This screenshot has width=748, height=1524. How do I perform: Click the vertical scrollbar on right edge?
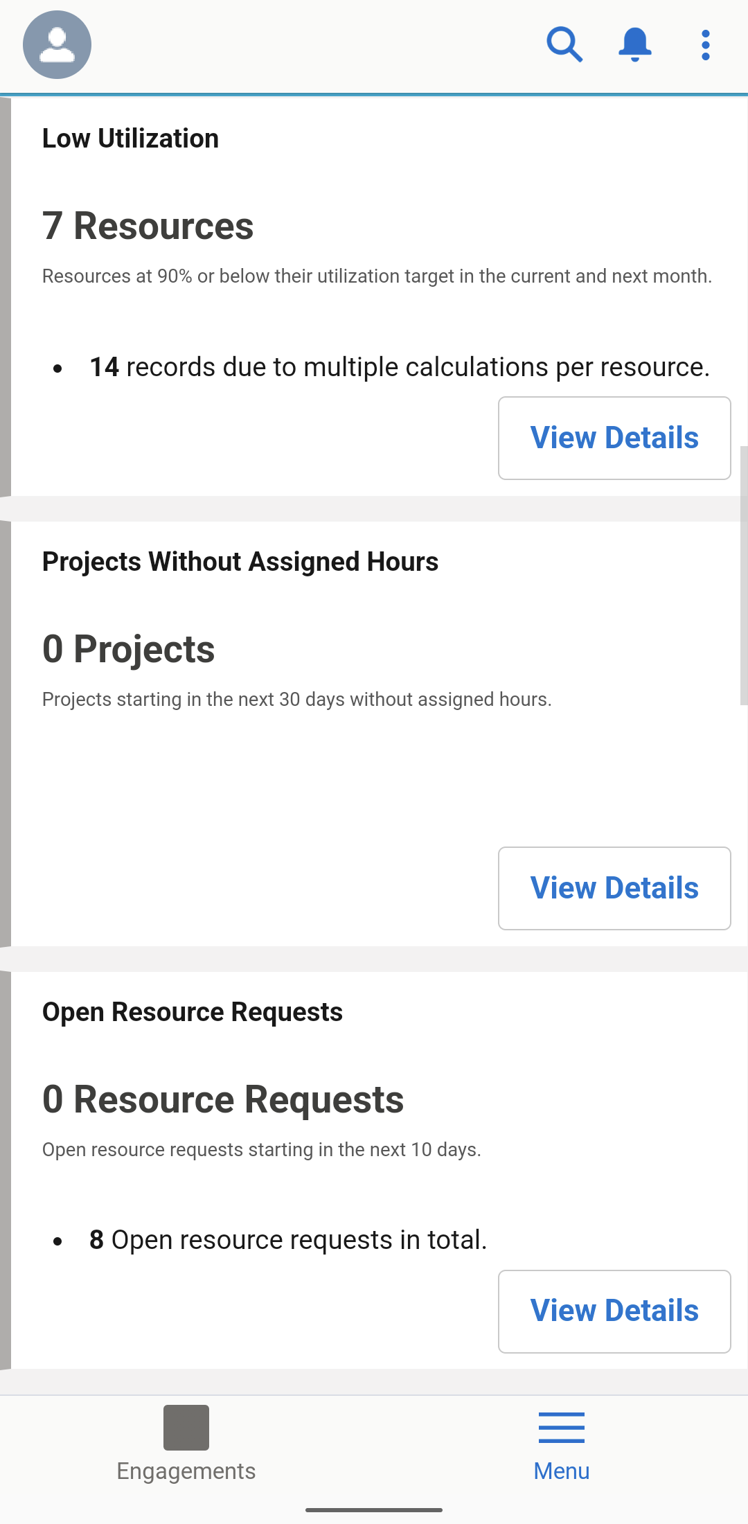743,575
